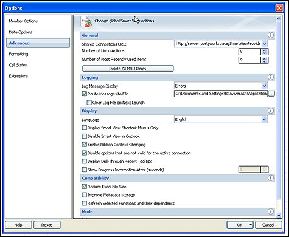Click Number of Undo Actions stepper arrows

coord(264,52)
